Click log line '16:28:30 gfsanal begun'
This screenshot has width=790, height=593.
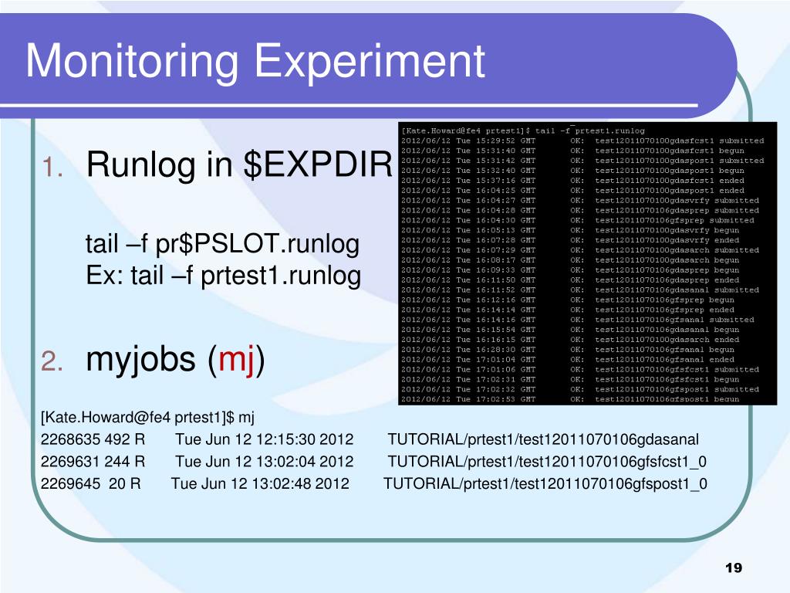(x=567, y=350)
